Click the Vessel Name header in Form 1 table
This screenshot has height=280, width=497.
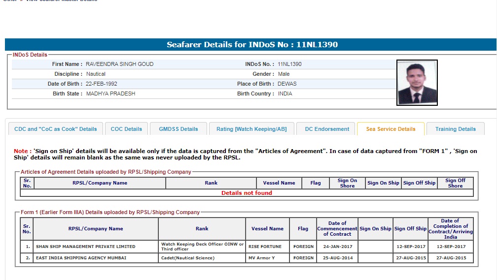click(267, 229)
